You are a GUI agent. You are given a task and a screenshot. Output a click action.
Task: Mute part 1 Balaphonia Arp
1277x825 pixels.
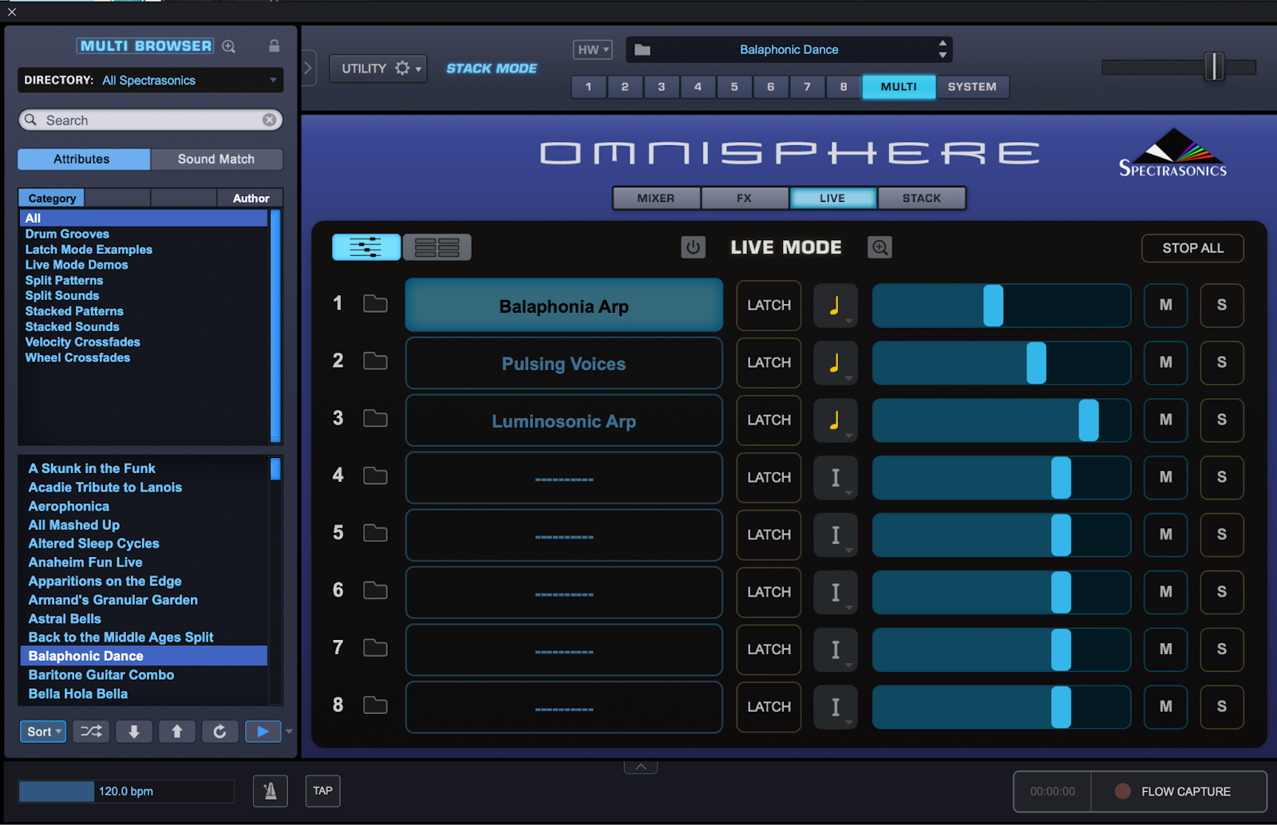click(1166, 305)
